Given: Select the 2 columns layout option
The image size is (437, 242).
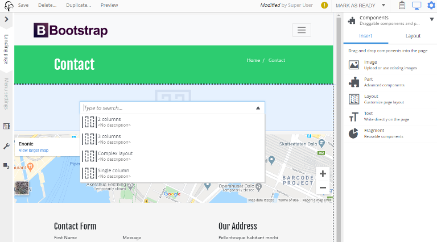Looking at the screenshot, I should 172,122.
